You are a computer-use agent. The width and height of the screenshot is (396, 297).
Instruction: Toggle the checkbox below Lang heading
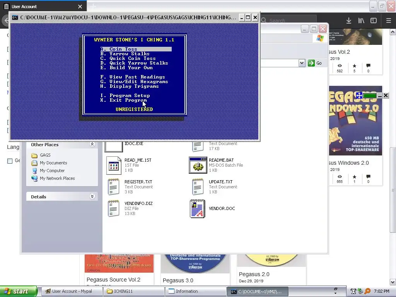pyautogui.click(x=10, y=161)
